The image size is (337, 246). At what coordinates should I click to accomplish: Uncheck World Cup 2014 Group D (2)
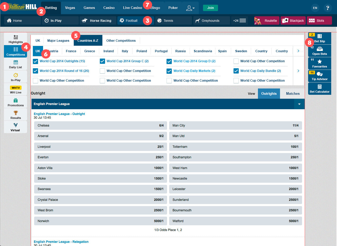(x=169, y=61)
